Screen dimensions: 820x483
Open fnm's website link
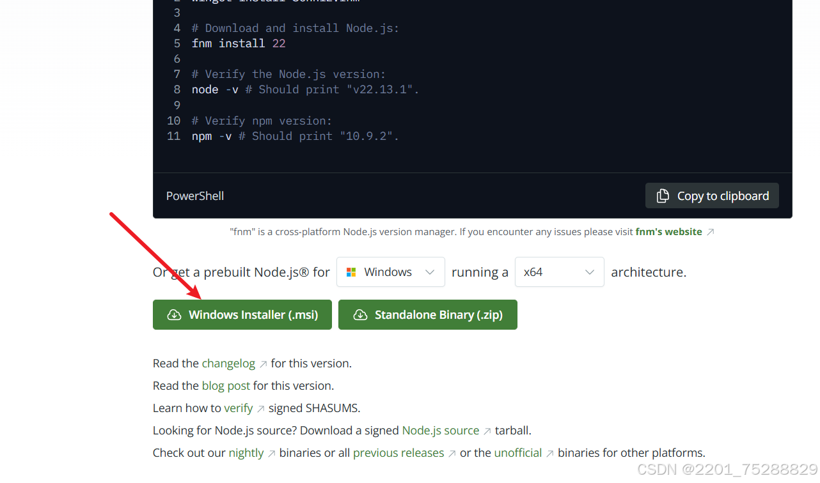click(668, 232)
